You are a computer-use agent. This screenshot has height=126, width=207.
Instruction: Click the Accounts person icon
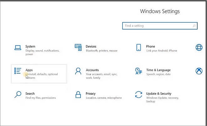pos(78,71)
